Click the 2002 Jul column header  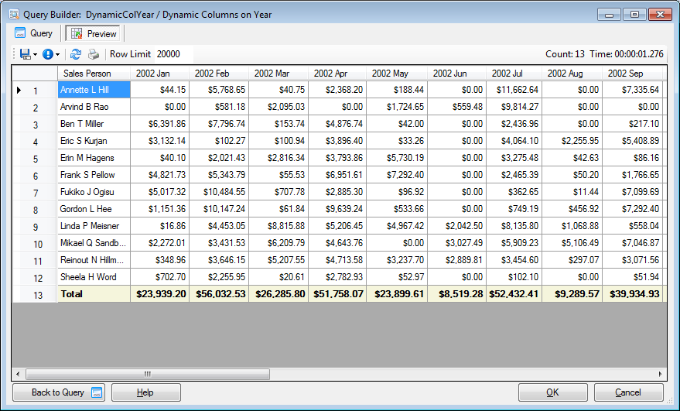coord(514,74)
